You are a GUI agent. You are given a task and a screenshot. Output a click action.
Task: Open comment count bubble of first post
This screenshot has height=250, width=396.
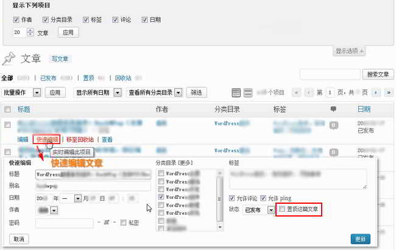click(333, 125)
